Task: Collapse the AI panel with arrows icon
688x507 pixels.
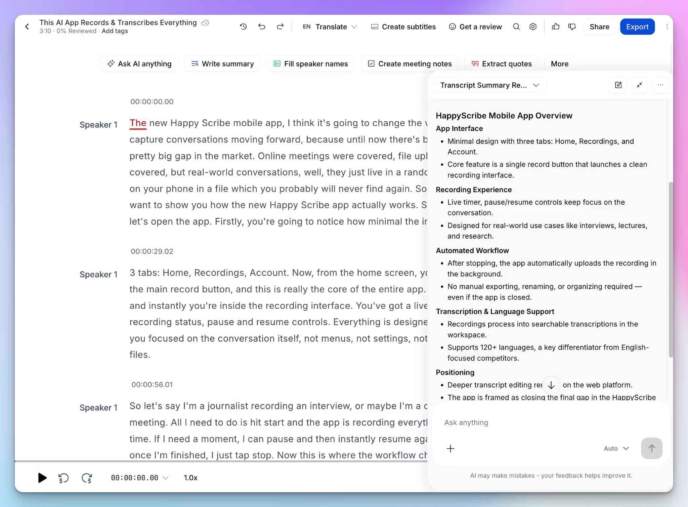Action: point(639,85)
